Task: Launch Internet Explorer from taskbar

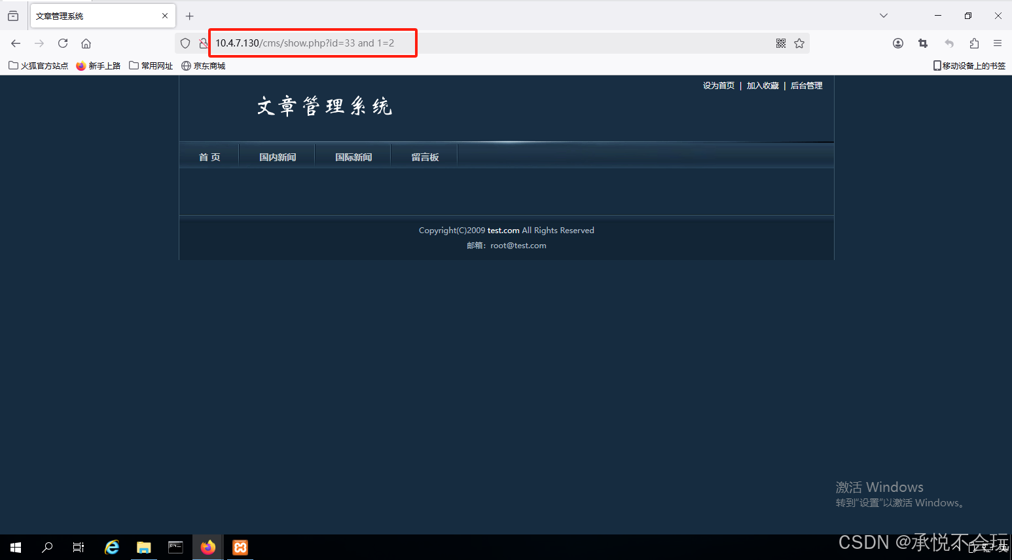Action: (112, 548)
